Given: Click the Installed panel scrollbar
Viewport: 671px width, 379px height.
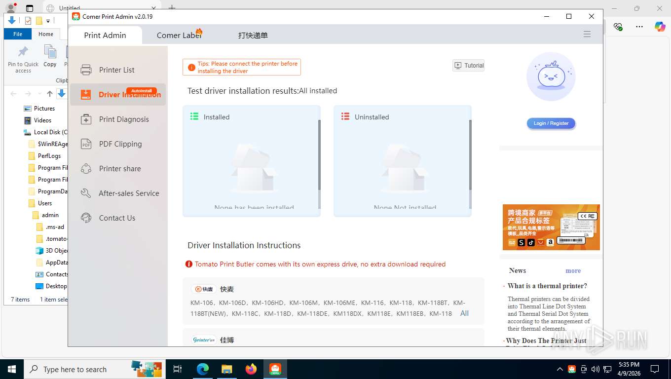Looking at the screenshot, I should pos(319,155).
